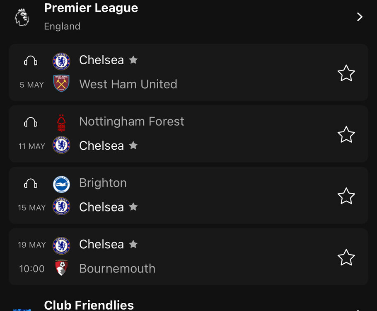
Task: Tap the Bournemouth club crest
Action: point(61,267)
